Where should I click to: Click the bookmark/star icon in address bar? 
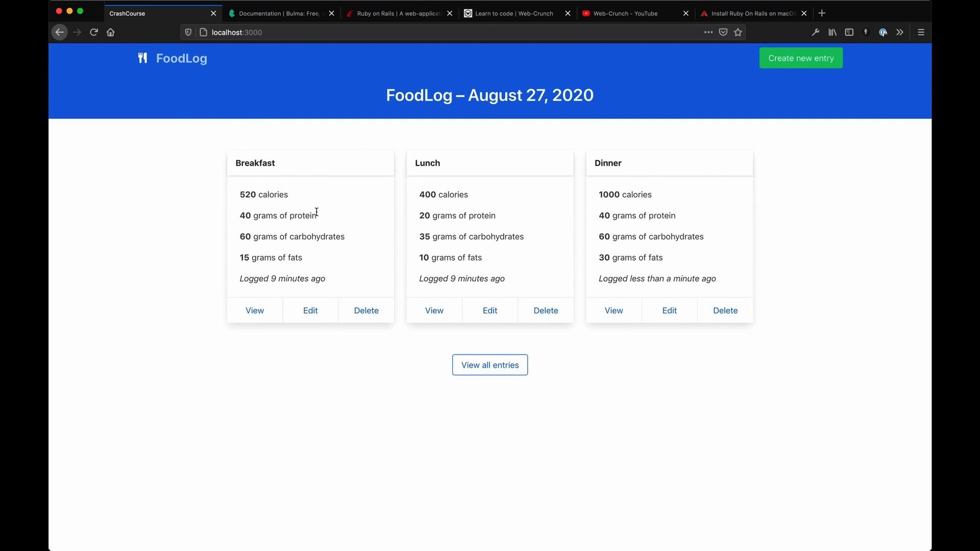click(x=739, y=32)
